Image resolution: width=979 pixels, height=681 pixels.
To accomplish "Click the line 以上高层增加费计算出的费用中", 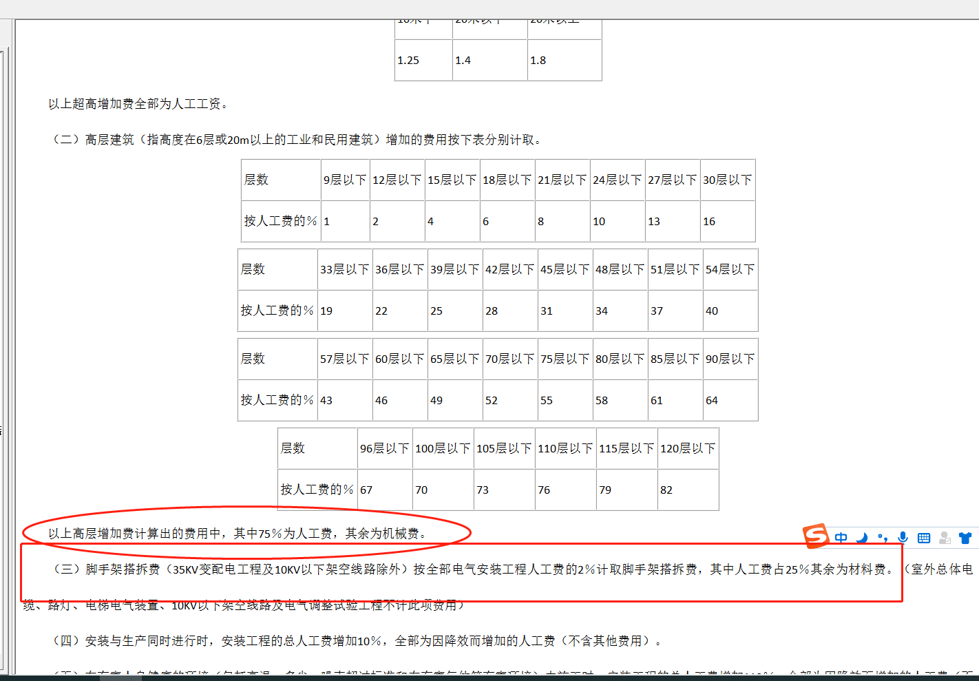I will (238, 534).
